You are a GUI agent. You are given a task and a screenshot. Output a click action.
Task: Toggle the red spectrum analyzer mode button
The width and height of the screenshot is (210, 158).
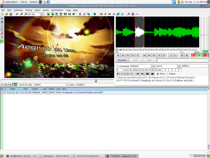205,55
